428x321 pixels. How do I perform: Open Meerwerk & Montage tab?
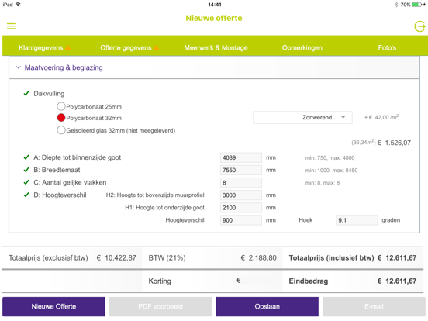pyautogui.click(x=216, y=48)
